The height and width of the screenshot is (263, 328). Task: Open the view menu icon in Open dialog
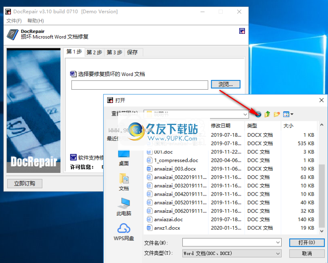[x=288, y=114]
